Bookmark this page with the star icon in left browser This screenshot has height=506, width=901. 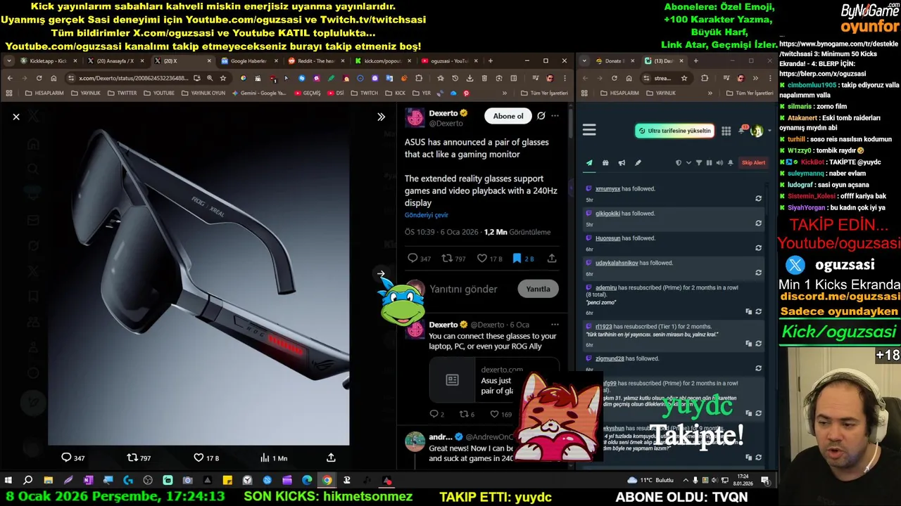[x=223, y=78]
